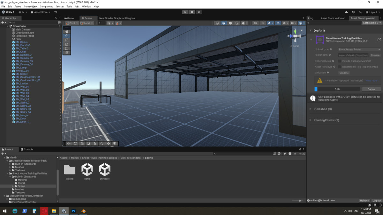Cancel the package upload
Viewport: 383px width, 215px height.
point(371,89)
